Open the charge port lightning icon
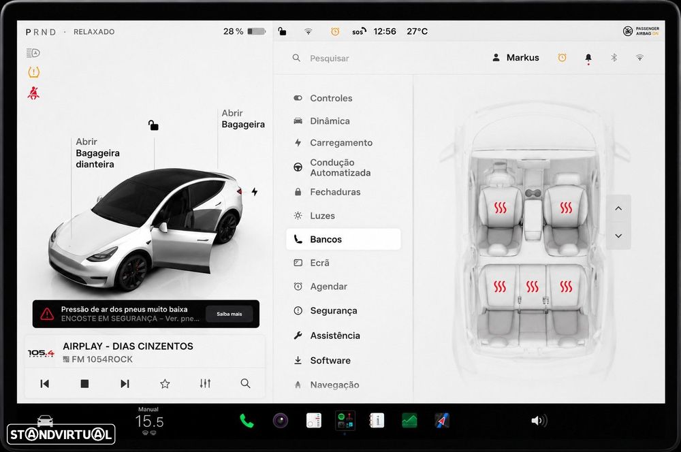Screen dimensions: 681x452 [255, 191]
